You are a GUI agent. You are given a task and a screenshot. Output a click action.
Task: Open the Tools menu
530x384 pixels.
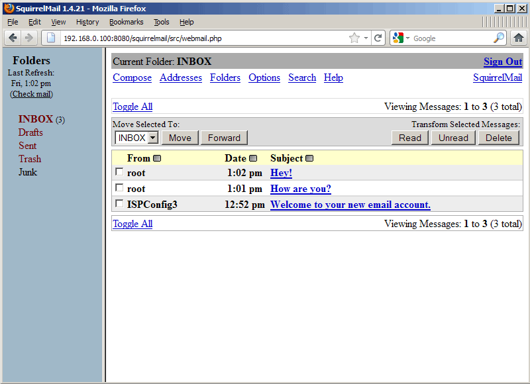(x=162, y=22)
